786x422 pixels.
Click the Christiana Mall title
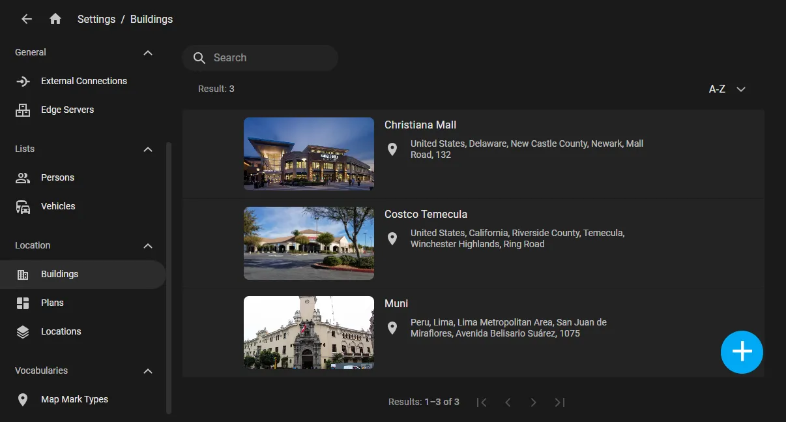(420, 125)
